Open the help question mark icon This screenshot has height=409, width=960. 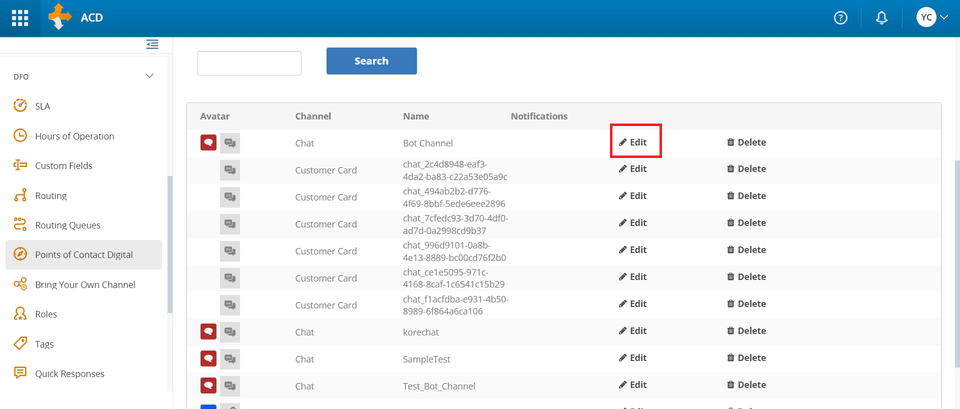[840, 18]
